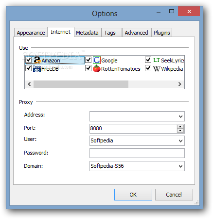Maximize the Options window
Viewport: 213px width, 219px height.
click(x=172, y=11)
